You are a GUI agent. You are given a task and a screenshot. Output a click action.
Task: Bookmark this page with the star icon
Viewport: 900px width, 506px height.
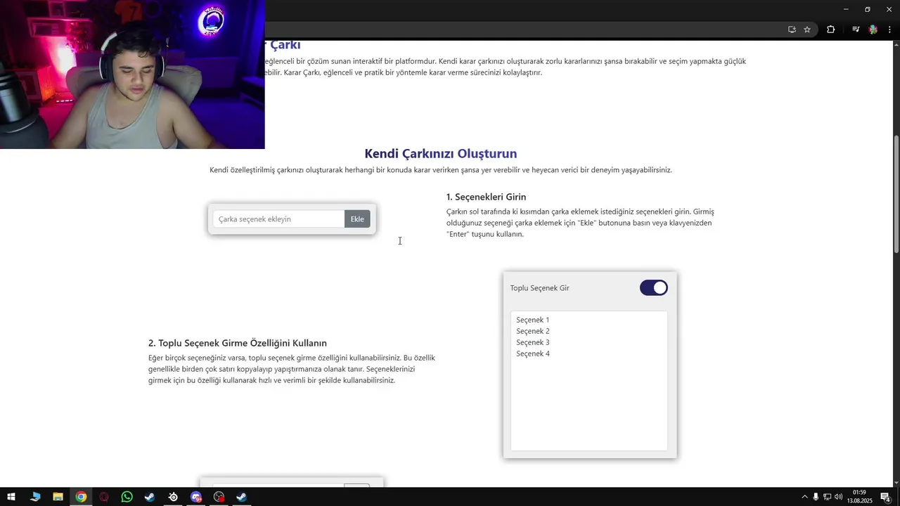pos(807,30)
